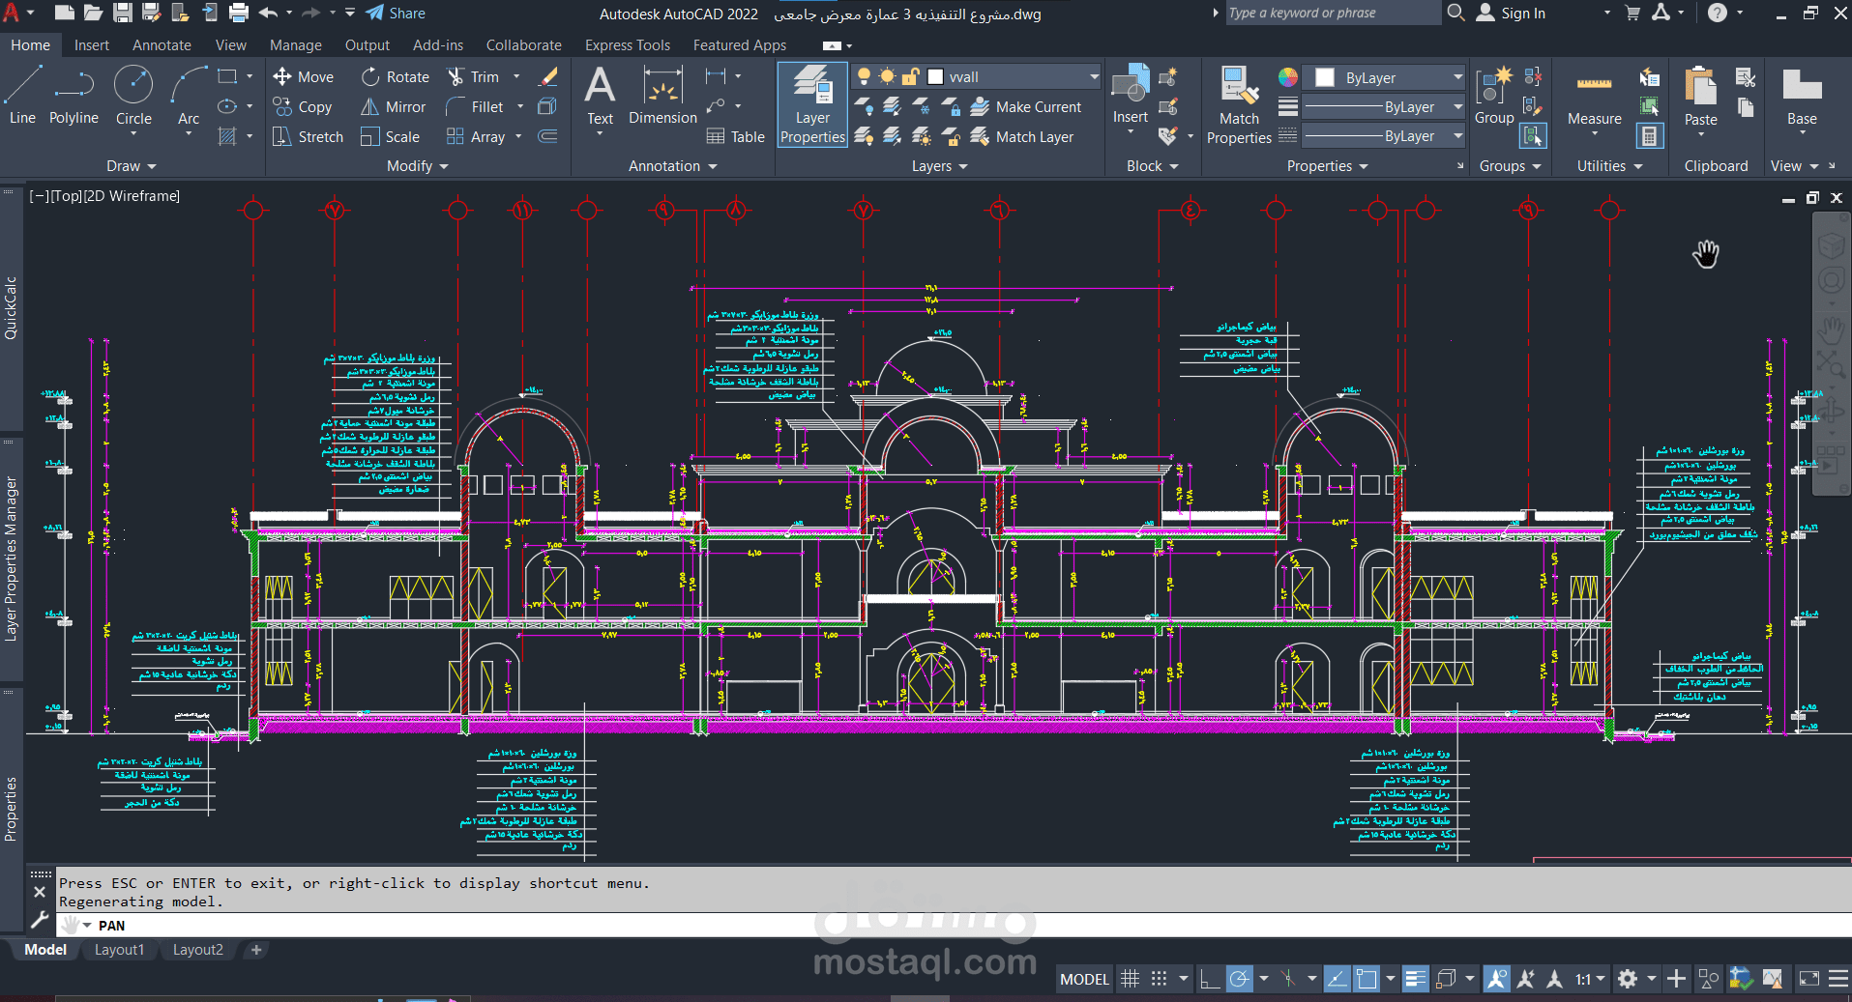Image resolution: width=1852 pixels, height=1002 pixels.
Task: Toggle Ortho mode in status bar
Action: [x=1209, y=979]
